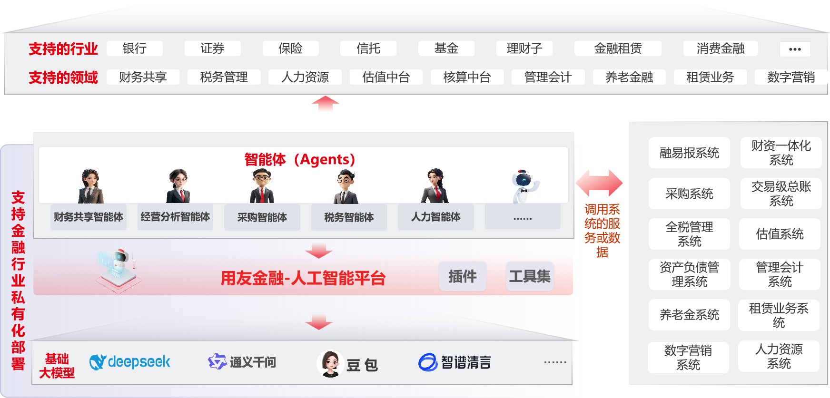
Task: Expand the industries ellipsis box
Action: (x=795, y=49)
